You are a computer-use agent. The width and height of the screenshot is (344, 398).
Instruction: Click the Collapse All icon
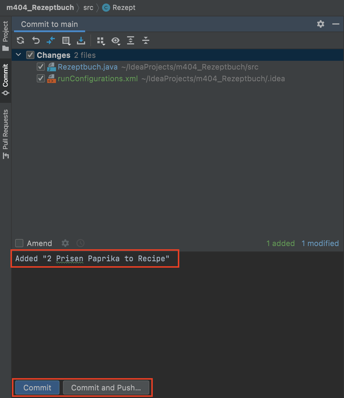[145, 40]
